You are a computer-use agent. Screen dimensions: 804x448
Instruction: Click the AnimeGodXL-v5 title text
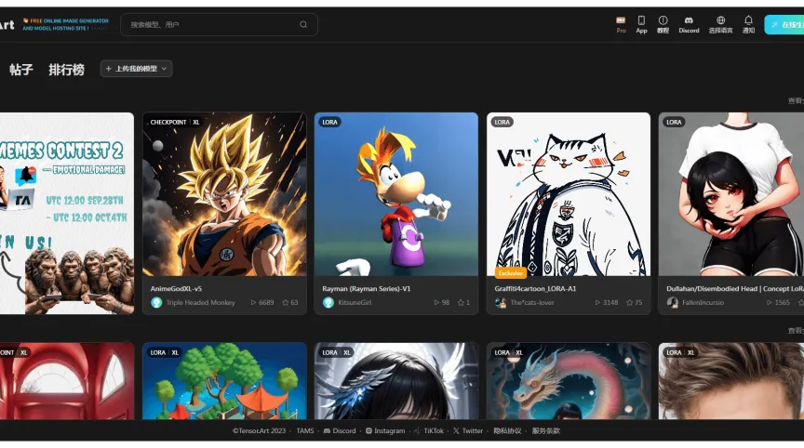point(176,289)
